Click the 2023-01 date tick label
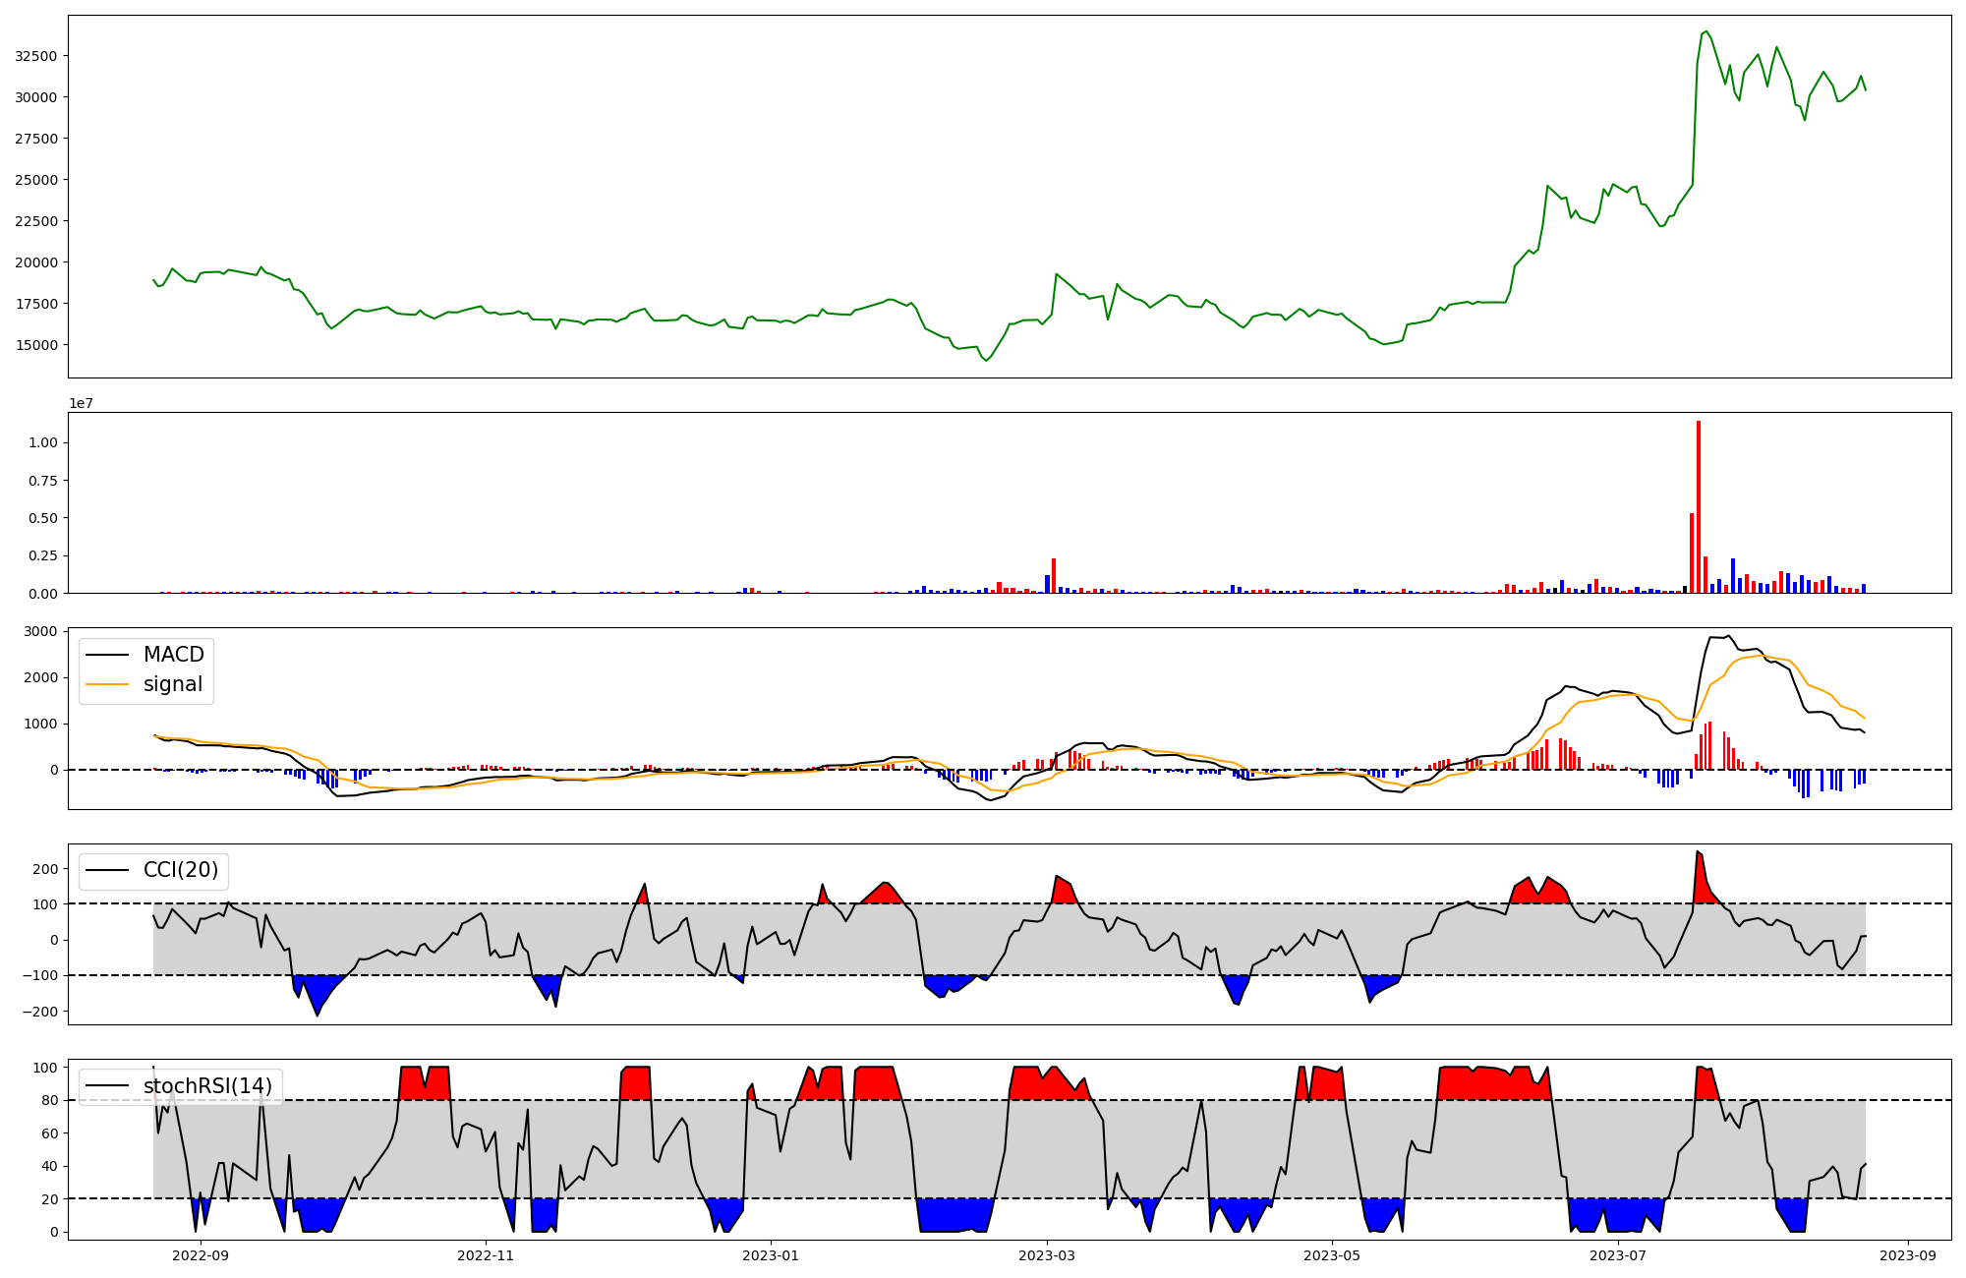 tap(771, 1255)
